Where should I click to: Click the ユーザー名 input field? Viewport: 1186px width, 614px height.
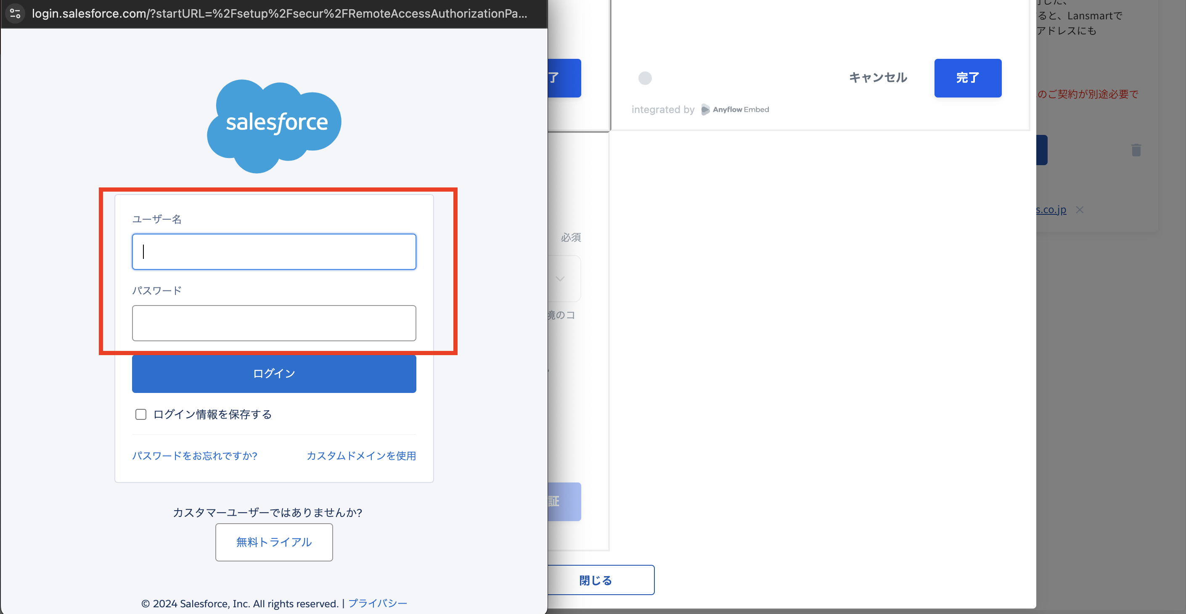274,252
